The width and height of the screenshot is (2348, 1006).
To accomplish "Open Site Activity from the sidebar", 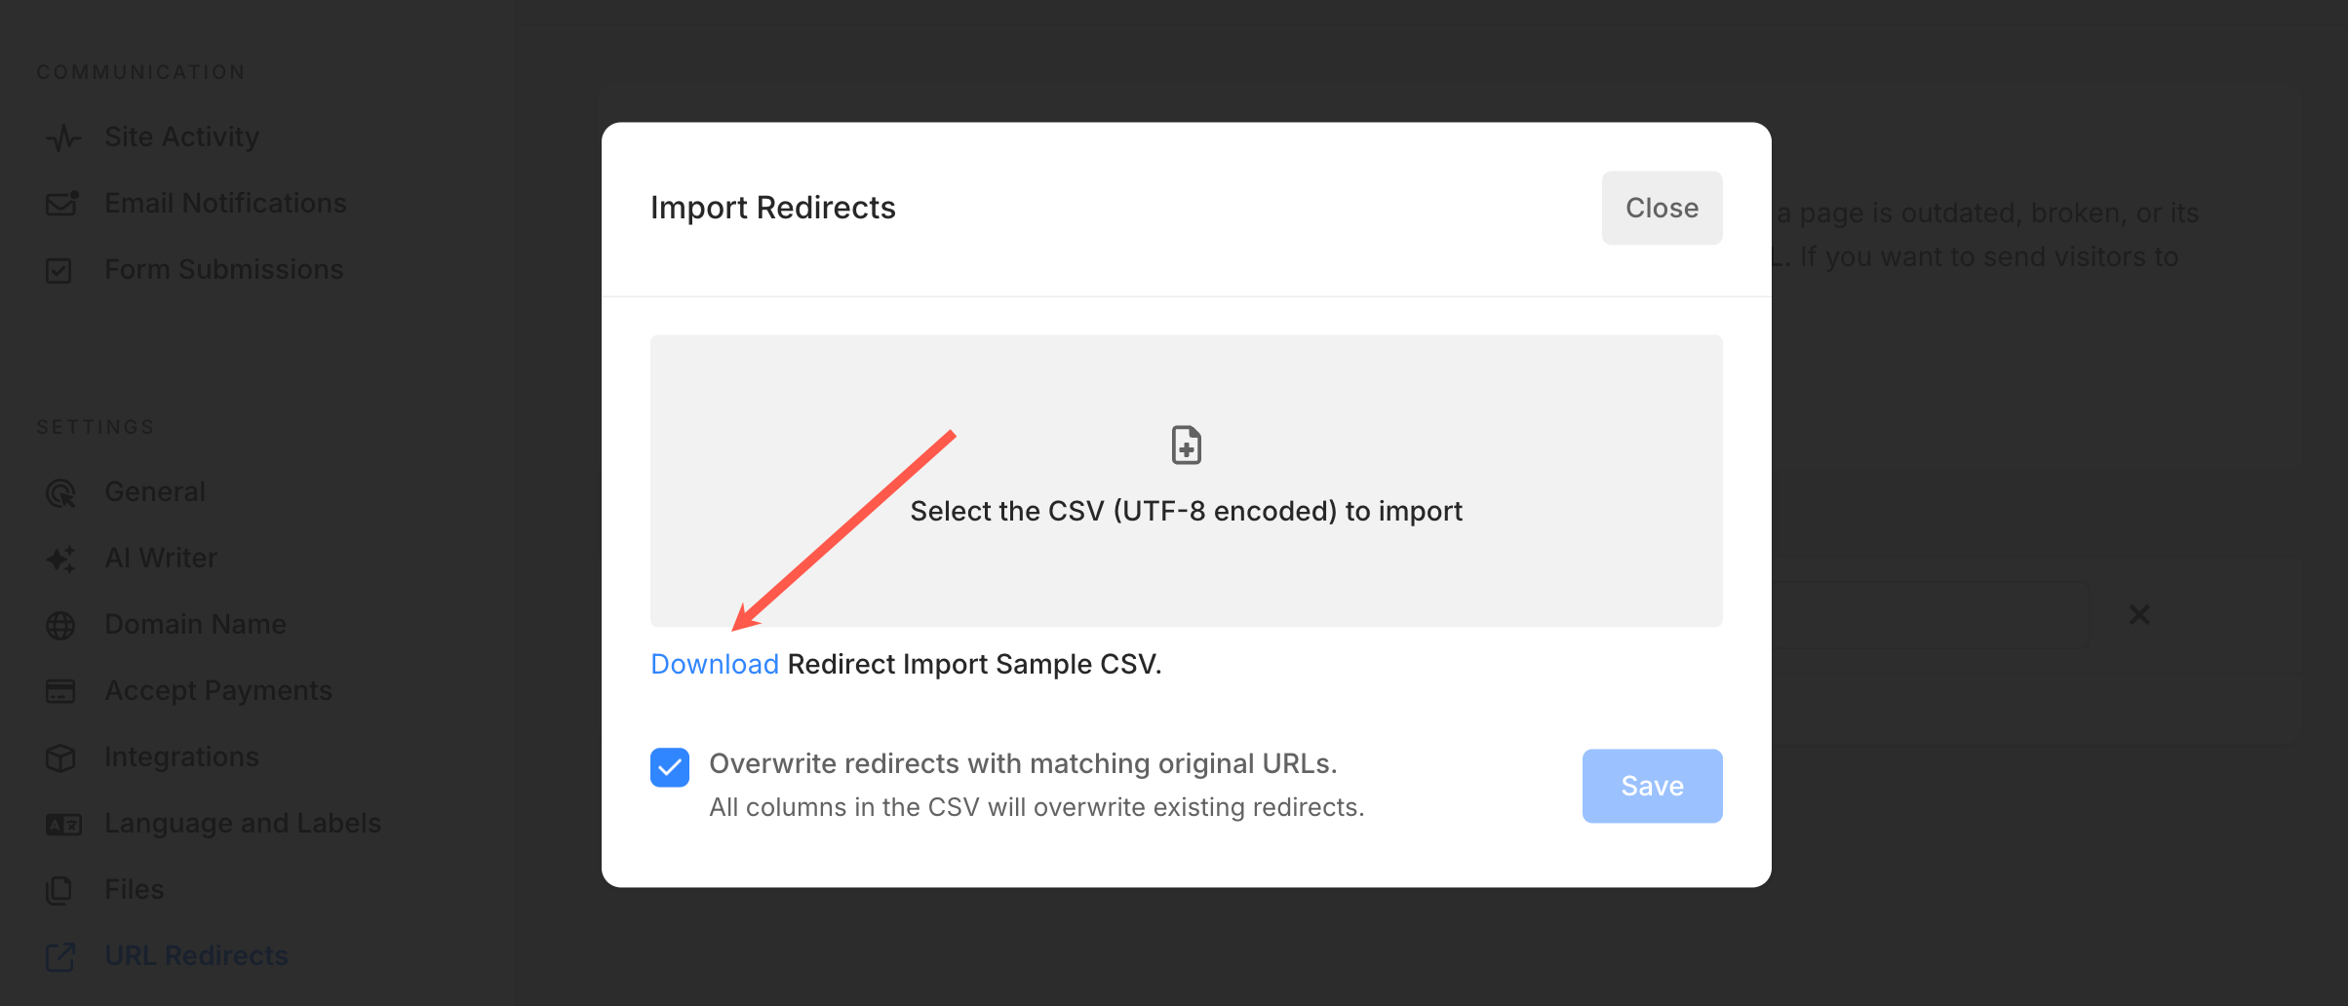I will pyautogui.click(x=181, y=136).
